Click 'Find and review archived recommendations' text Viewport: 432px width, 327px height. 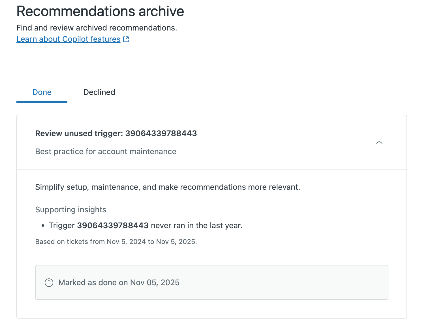tap(97, 28)
